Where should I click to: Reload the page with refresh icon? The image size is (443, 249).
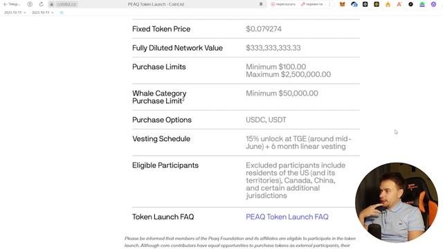[x=42, y=4]
